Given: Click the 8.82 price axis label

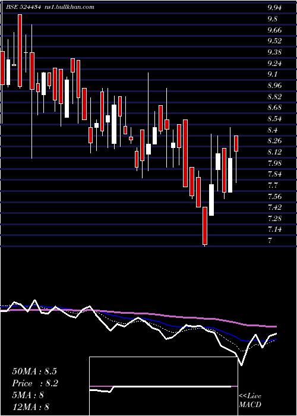Looking at the screenshot, I should [274, 96].
